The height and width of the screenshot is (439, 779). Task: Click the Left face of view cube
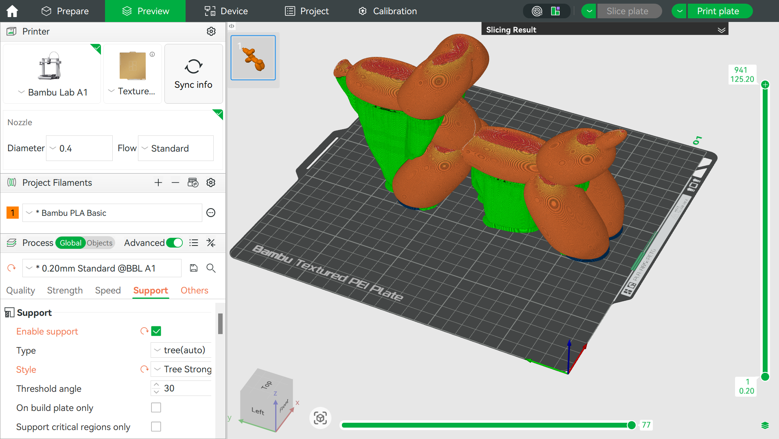(258, 411)
